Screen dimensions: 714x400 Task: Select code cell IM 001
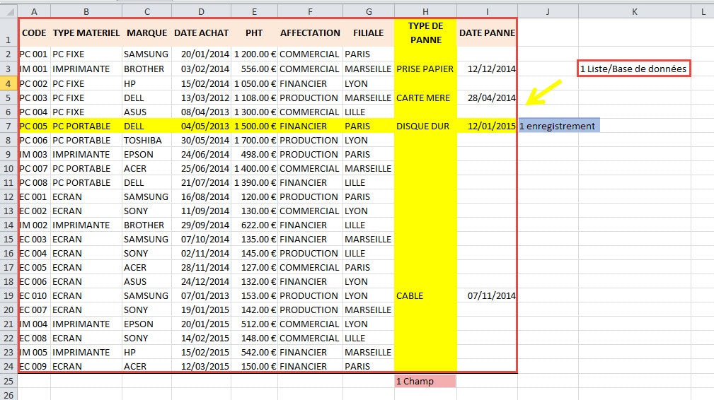coord(34,69)
